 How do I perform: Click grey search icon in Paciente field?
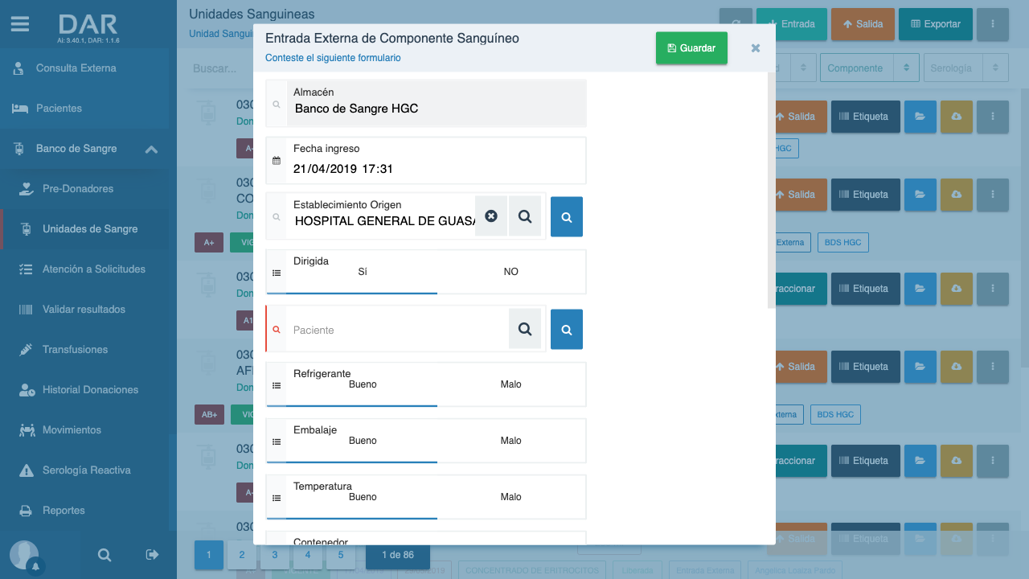[x=525, y=329]
